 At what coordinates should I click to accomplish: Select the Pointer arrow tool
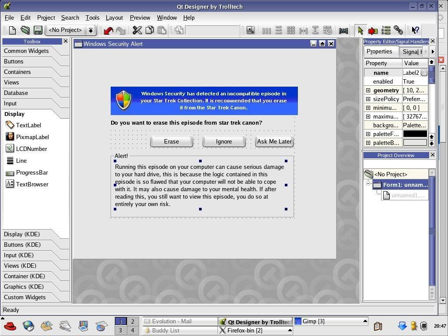click(360, 30)
